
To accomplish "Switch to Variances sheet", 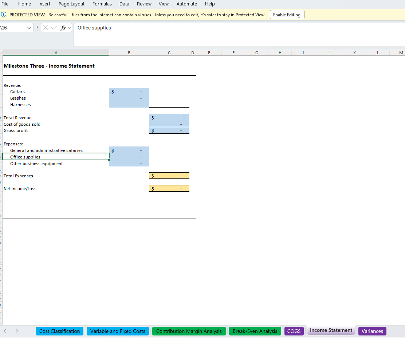I will click(x=372, y=331).
